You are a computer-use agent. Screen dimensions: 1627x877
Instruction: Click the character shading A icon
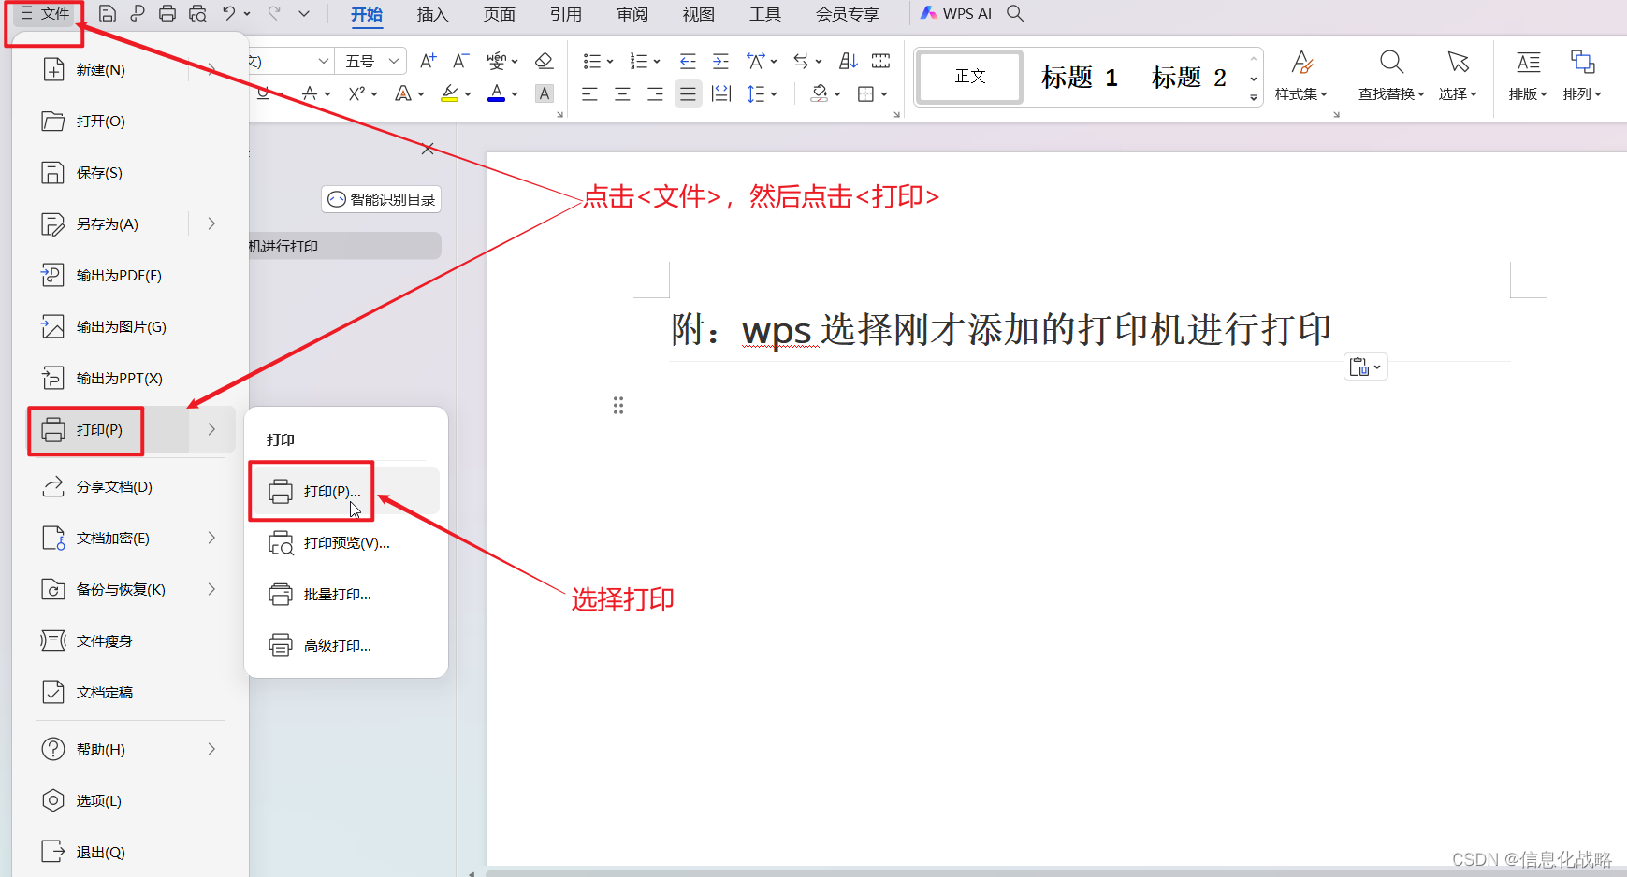coord(545,93)
